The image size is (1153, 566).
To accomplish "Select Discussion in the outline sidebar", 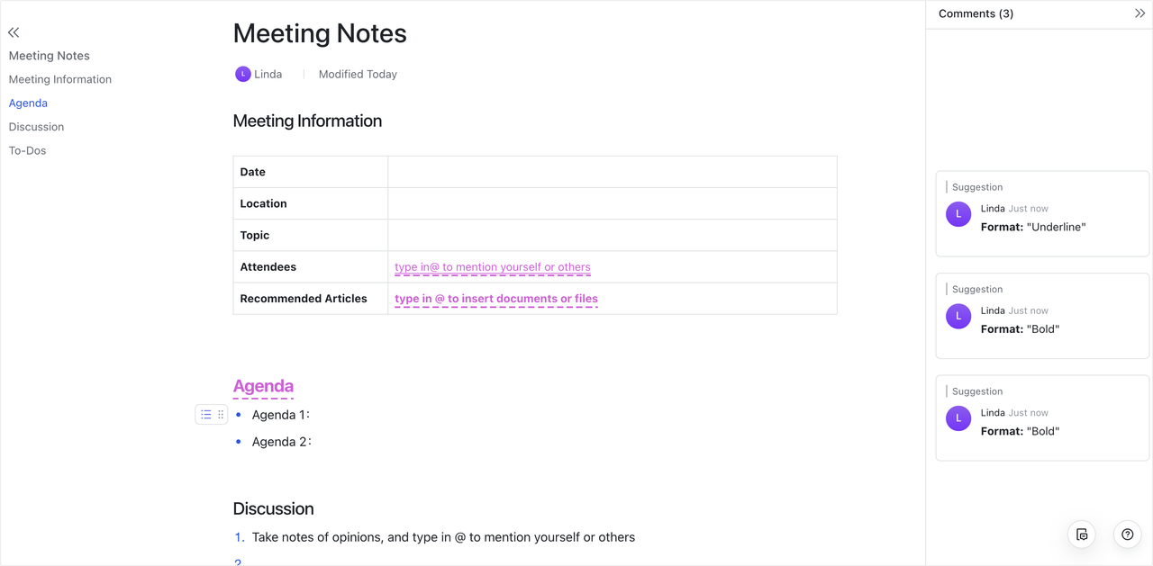I will 36,126.
